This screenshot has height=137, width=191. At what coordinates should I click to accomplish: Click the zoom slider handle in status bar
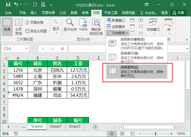(156, 133)
